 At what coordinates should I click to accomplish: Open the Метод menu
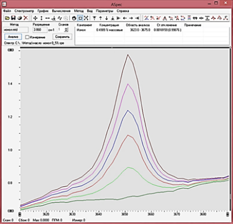tap(79, 11)
